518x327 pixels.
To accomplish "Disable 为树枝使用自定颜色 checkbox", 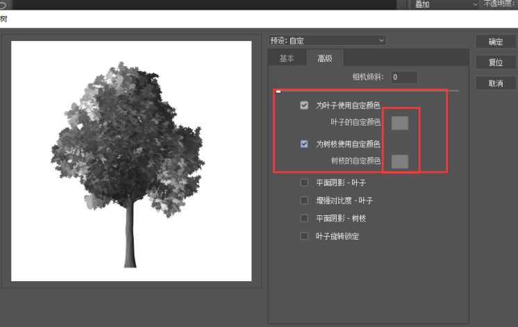I will 304,144.
